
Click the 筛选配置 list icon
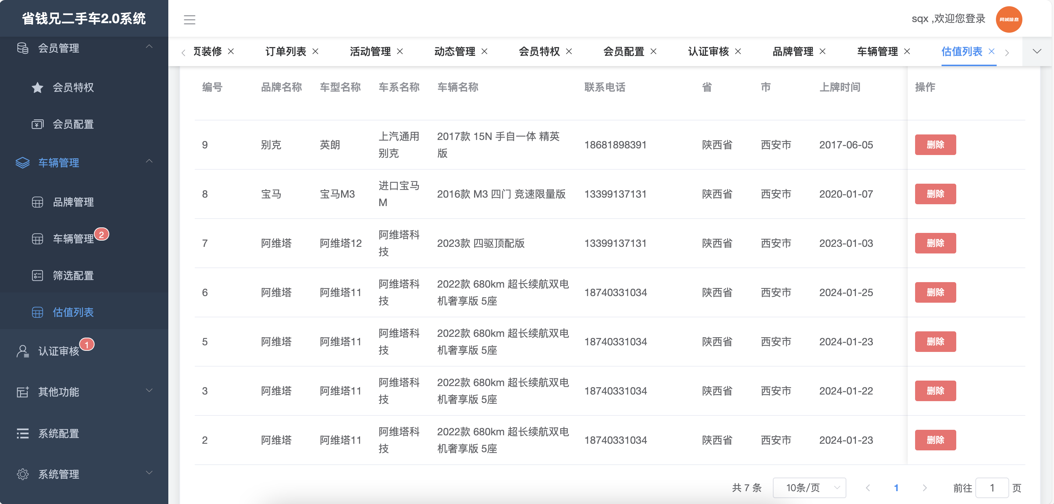pyautogui.click(x=37, y=275)
